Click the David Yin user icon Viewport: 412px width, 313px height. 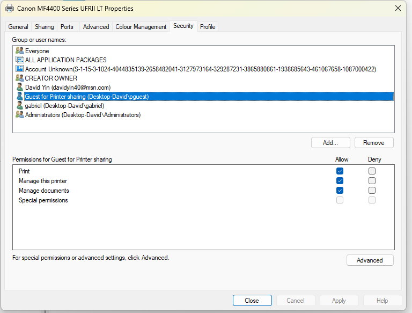pos(20,87)
